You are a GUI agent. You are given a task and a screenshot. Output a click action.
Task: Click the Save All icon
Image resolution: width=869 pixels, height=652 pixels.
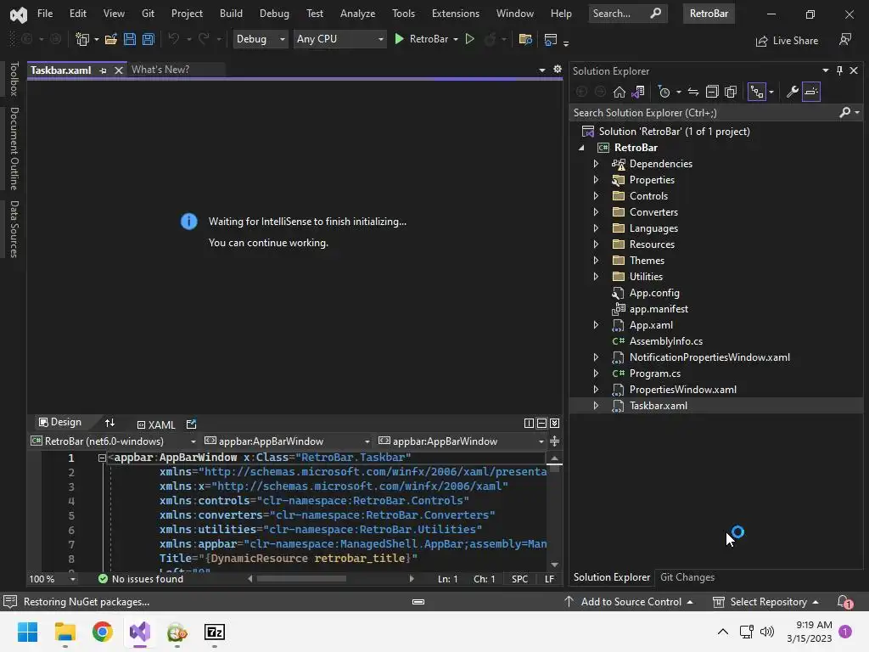[149, 39]
